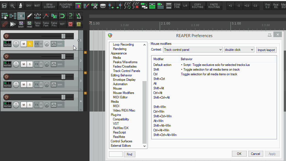Viewport: 286px width, 161px height.
Task: Select Control Surfaces preferences page
Action: coord(121,141)
